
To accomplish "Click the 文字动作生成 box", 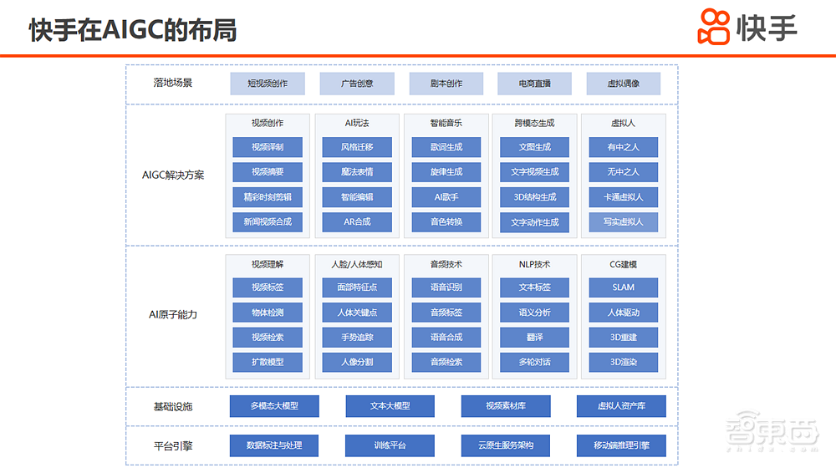I will (534, 222).
